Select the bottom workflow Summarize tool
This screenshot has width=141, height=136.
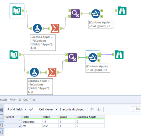pos(52,72)
